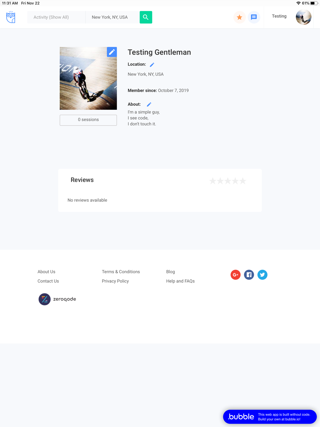This screenshot has height=427, width=320.
Task: Click the bubble.io promo banner
Action: pos(270,417)
